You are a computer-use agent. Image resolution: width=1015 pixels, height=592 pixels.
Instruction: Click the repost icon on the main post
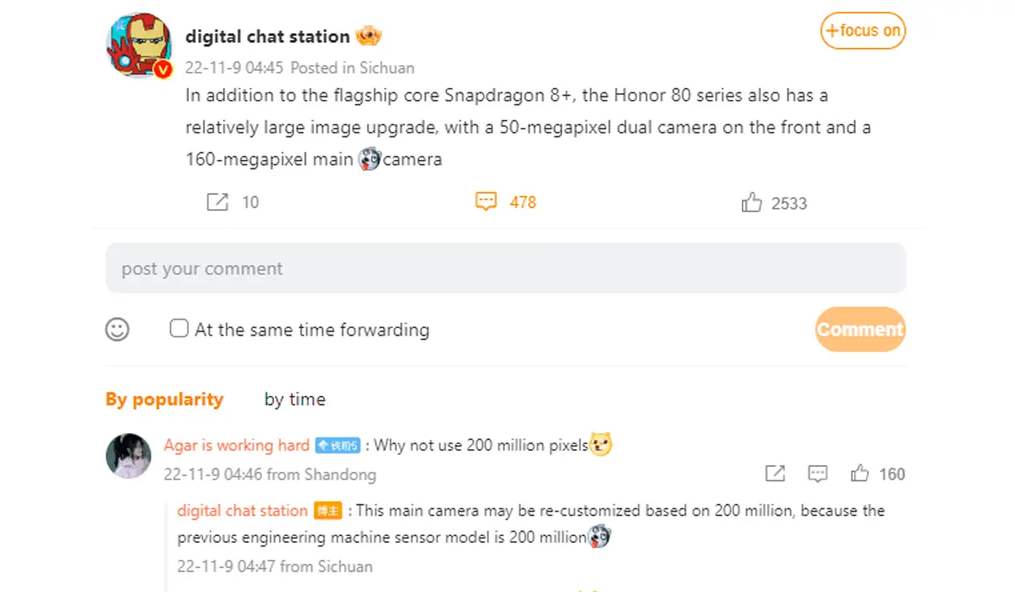coord(219,201)
